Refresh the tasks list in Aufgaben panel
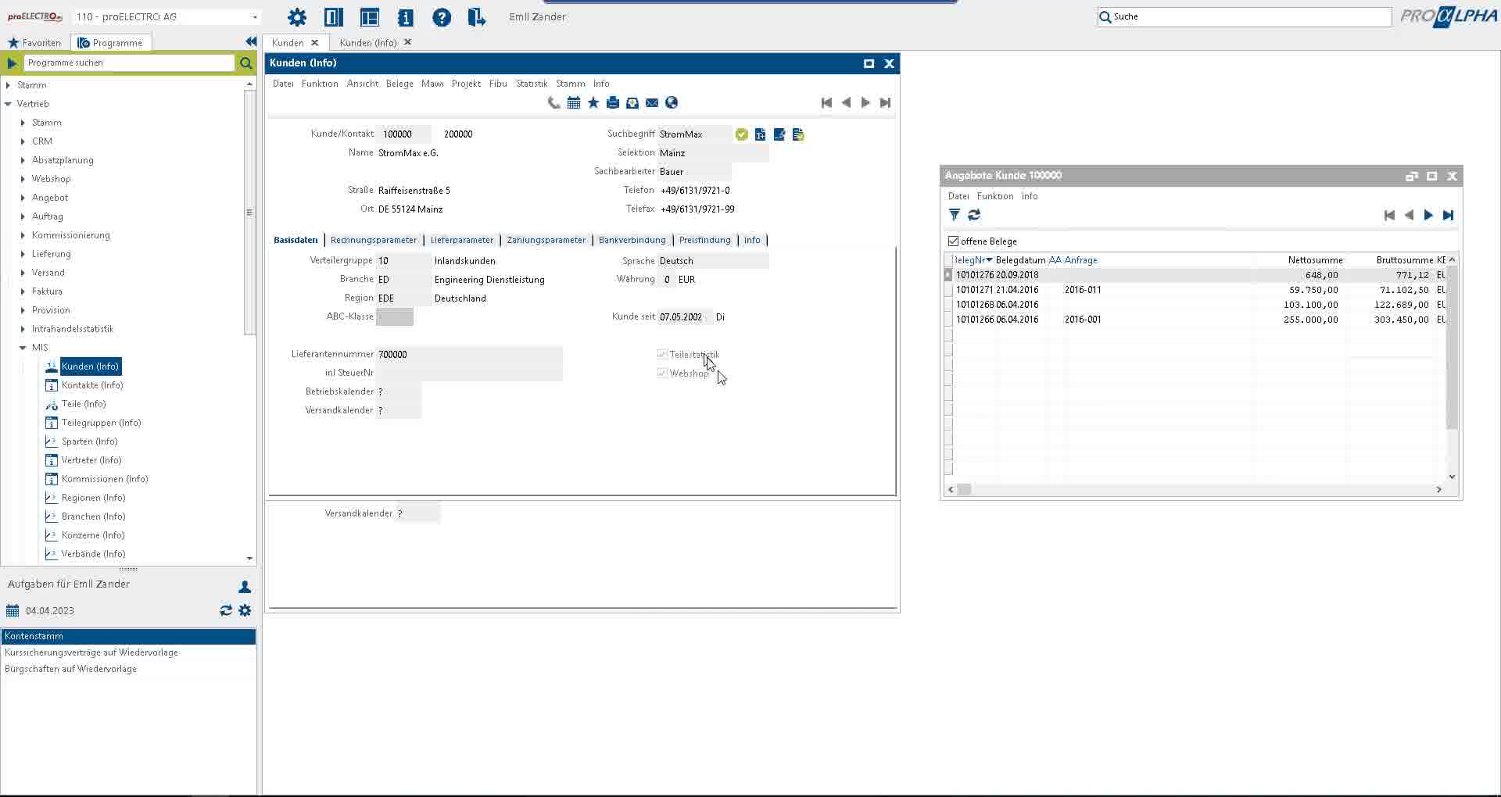 (226, 610)
